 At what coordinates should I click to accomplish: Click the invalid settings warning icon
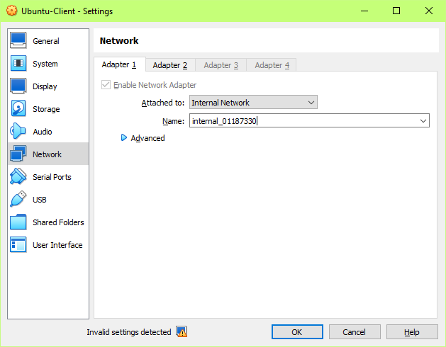(x=182, y=331)
